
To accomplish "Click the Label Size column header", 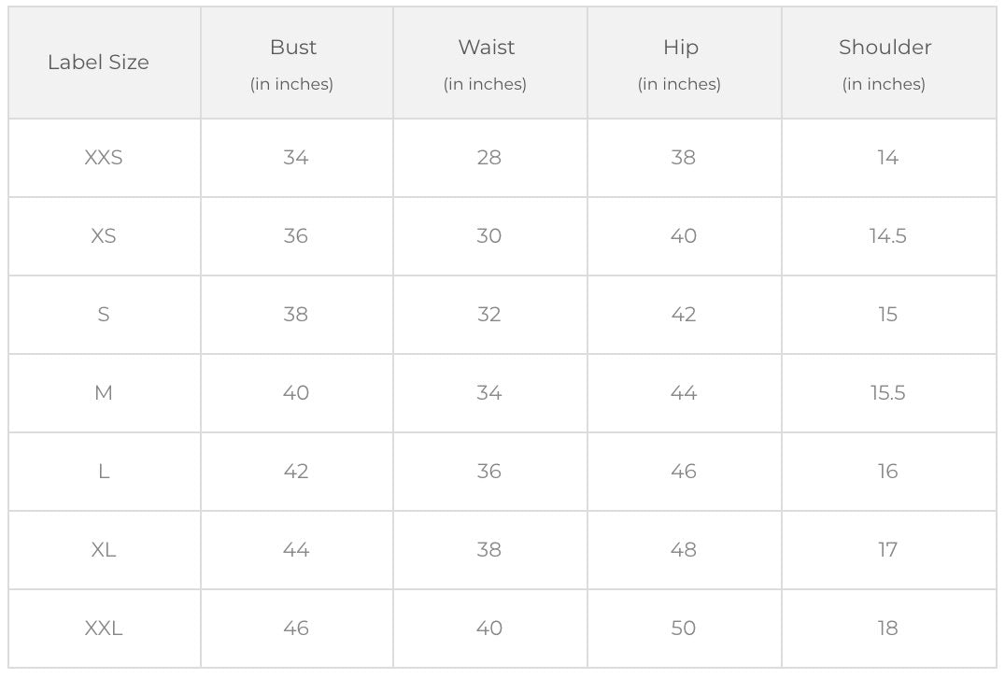I will coord(98,63).
